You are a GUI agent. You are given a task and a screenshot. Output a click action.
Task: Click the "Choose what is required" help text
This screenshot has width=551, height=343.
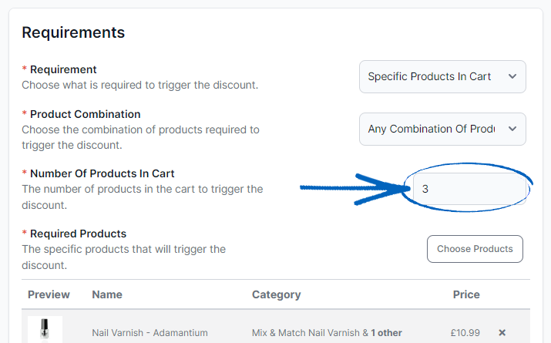tap(139, 85)
